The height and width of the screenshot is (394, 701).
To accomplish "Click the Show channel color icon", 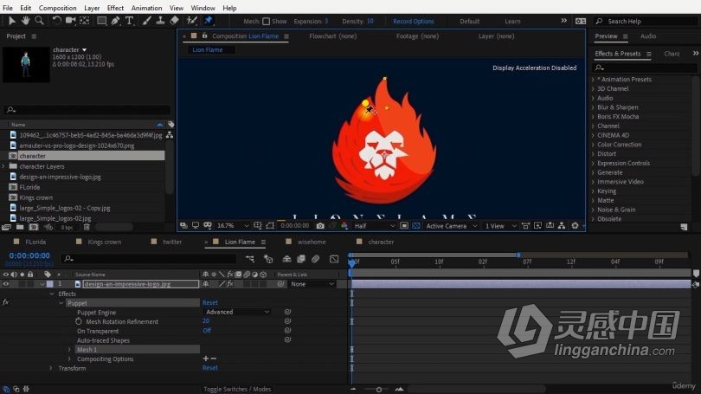I will point(344,226).
